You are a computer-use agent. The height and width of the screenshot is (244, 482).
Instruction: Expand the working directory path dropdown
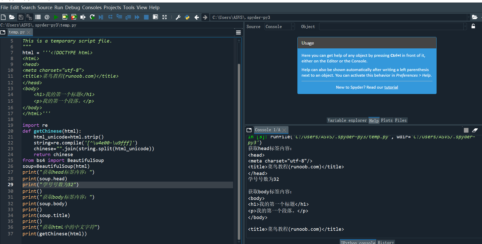click(468, 17)
